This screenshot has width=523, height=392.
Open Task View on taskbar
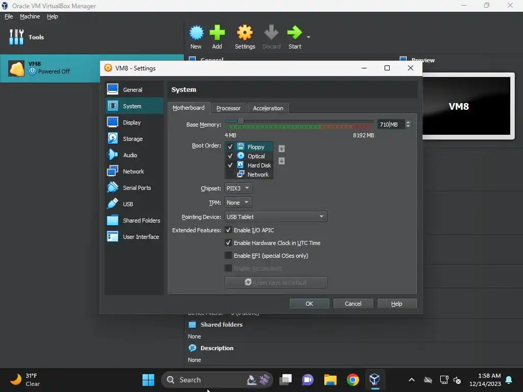tap(286, 380)
